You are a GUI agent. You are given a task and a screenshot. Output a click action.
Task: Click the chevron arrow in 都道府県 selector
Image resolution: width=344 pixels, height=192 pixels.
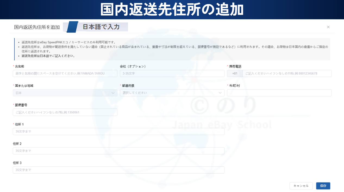(x=220, y=93)
